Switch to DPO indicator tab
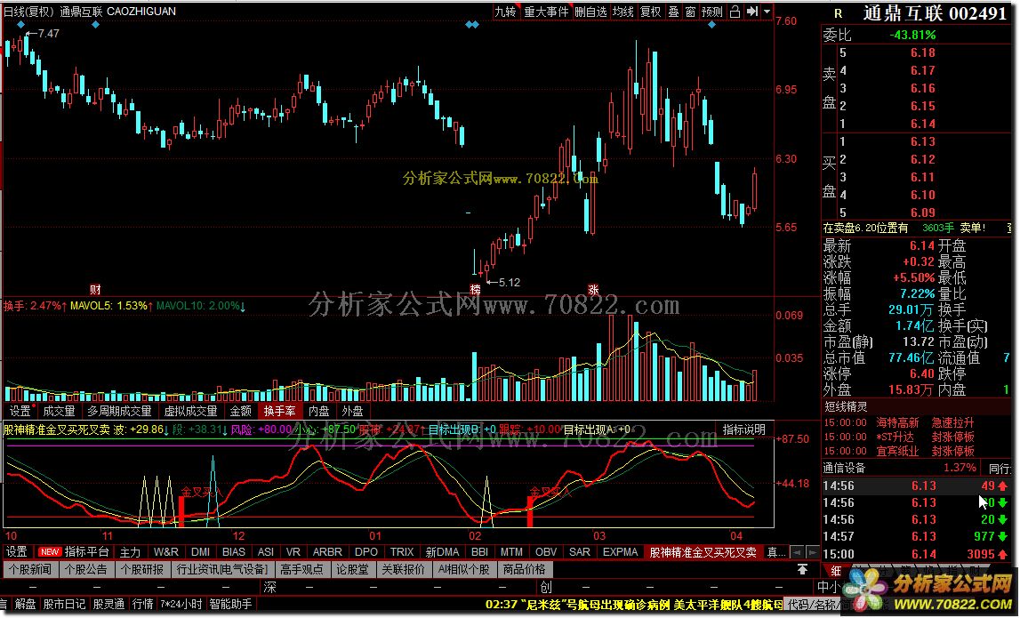1020x618 pixels. coord(366,551)
